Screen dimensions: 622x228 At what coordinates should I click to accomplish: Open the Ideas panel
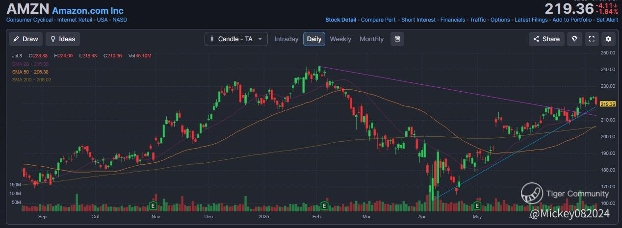pyautogui.click(x=63, y=39)
